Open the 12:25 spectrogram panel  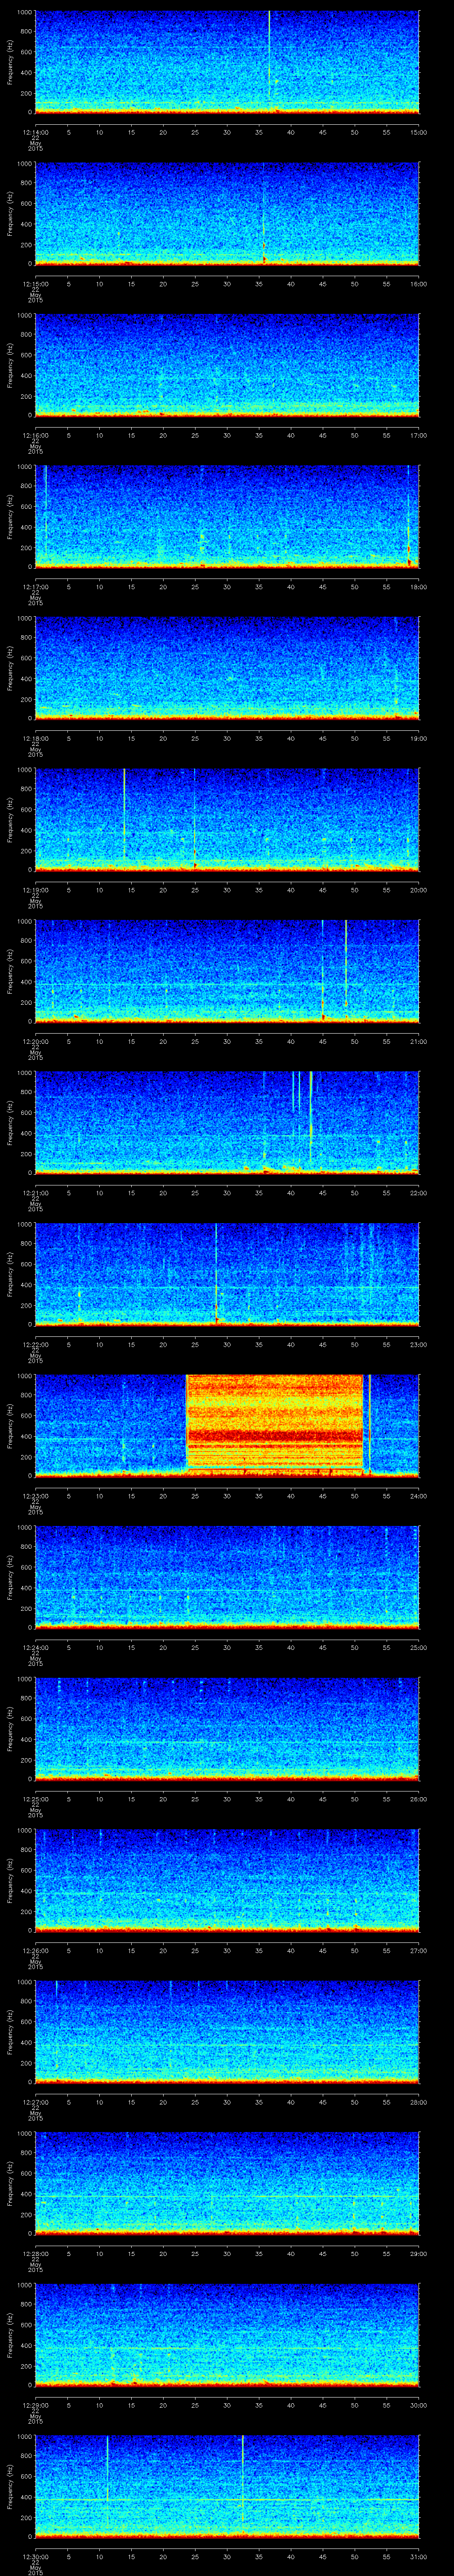[x=227, y=1729]
